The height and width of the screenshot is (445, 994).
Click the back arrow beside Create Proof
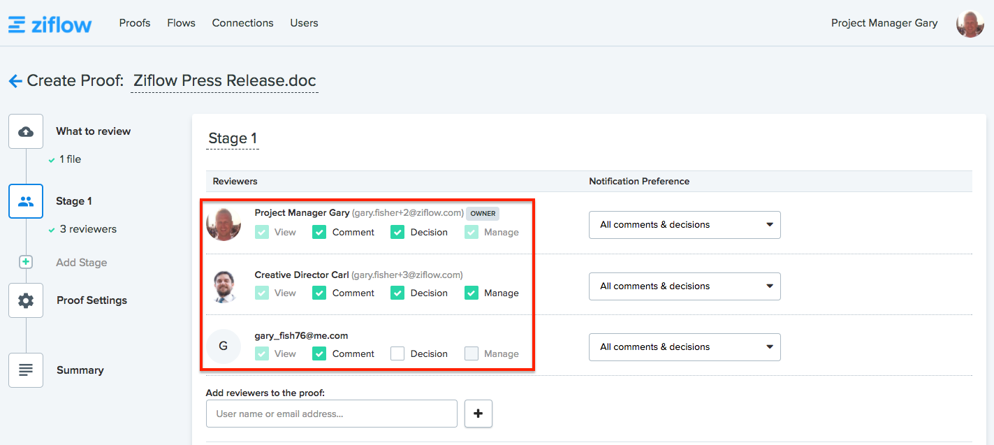(15, 81)
